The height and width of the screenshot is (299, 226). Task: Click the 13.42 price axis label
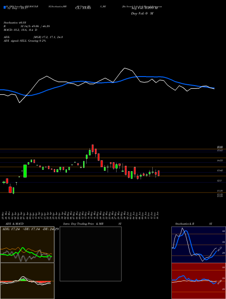[220, 170]
